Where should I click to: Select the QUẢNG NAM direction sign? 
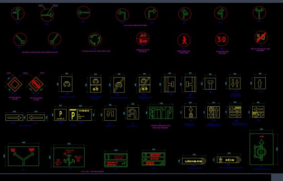pyautogui.click(x=194, y=161)
